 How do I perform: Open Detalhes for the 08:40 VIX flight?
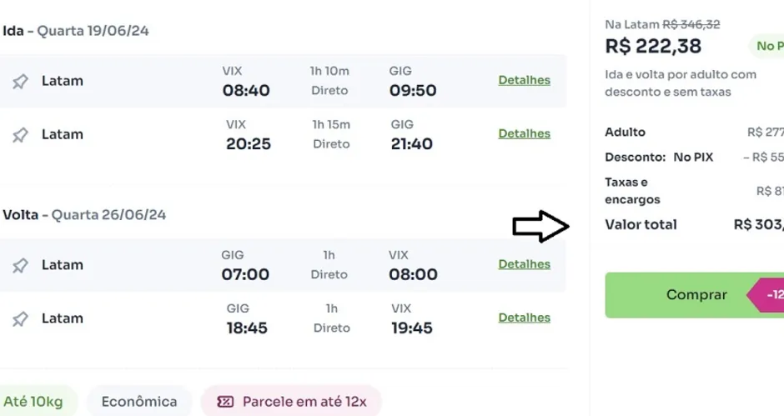click(x=524, y=80)
